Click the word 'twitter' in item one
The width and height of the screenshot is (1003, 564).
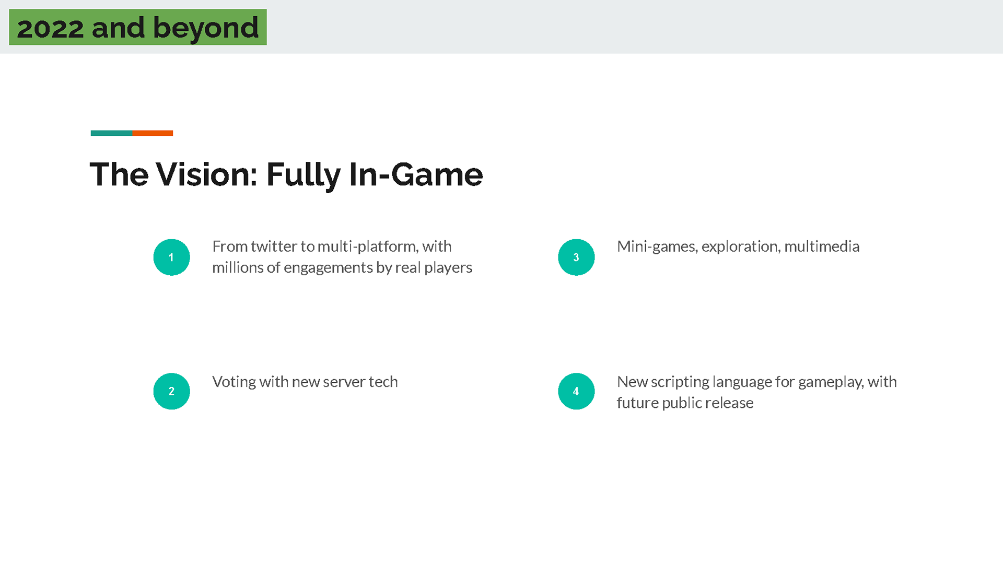pos(274,246)
